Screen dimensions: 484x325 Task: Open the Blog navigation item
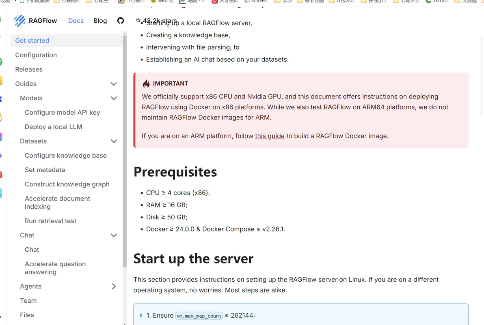(x=100, y=21)
